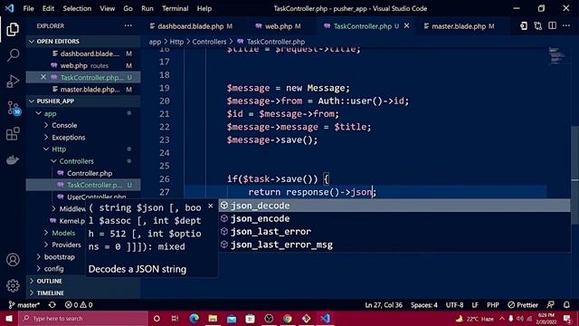Expand the Providers folder
Image resolution: width=579 pixels, height=326 pixels.
click(66, 244)
